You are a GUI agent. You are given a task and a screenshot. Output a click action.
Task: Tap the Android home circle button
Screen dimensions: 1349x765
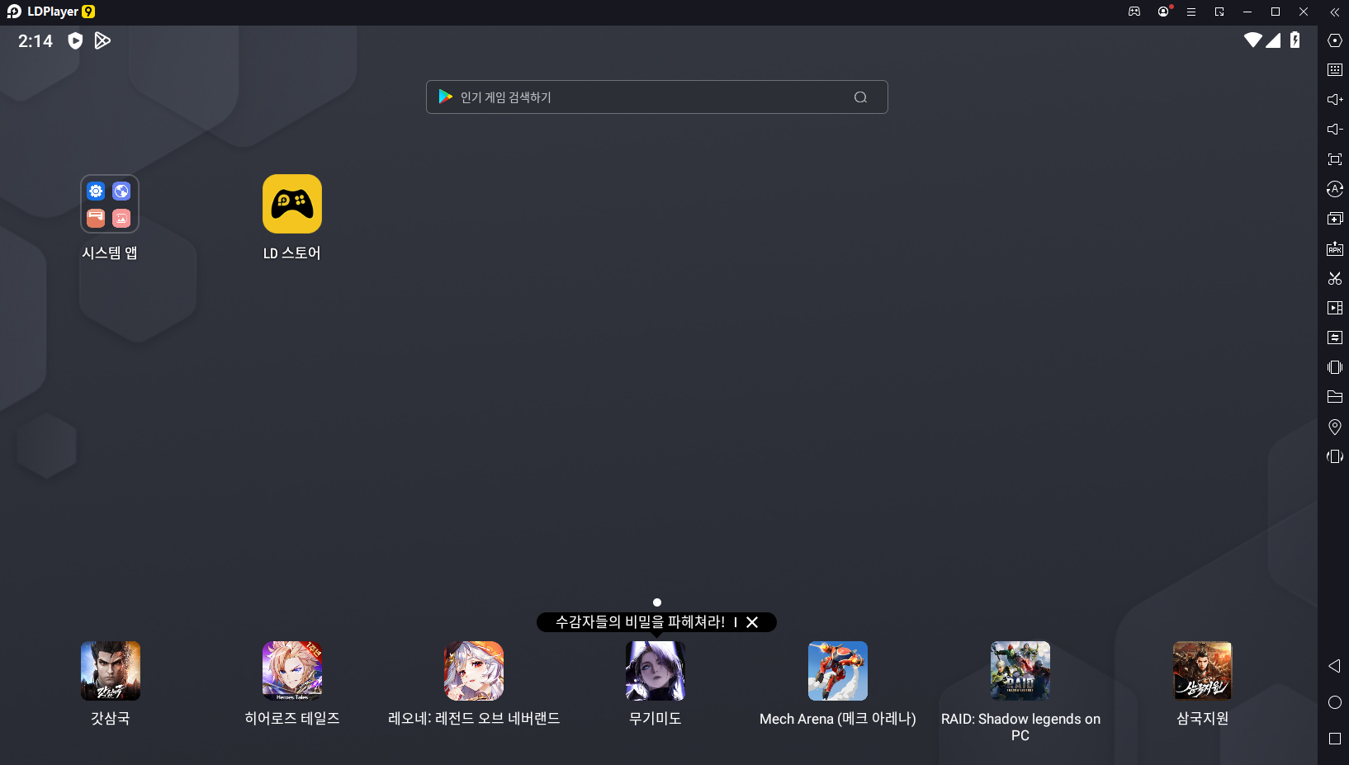[x=1334, y=702]
